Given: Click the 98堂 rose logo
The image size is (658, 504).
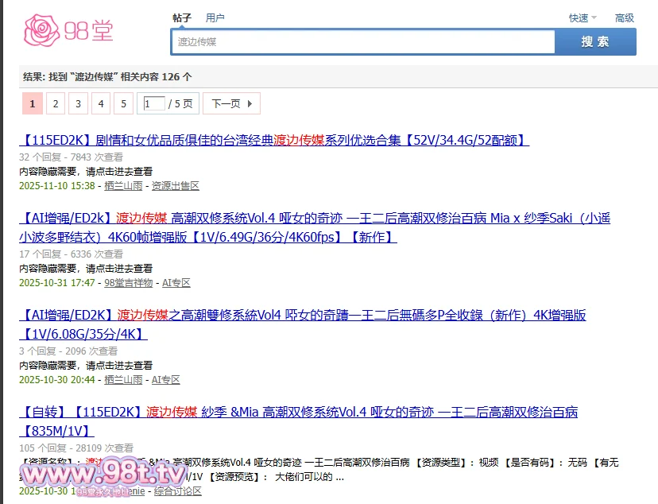Looking at the screenshot, I should coord(68,30).
